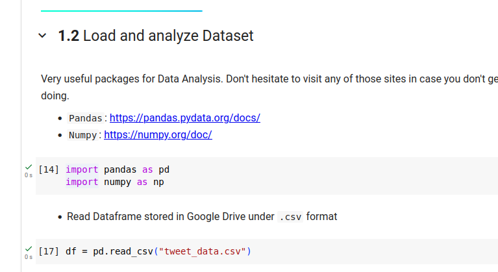Click the ".csv" inline code text

click(x=290, y=217)
